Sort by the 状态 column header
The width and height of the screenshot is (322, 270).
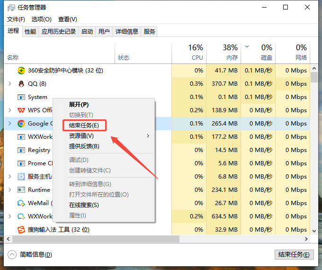click(143, 54)
